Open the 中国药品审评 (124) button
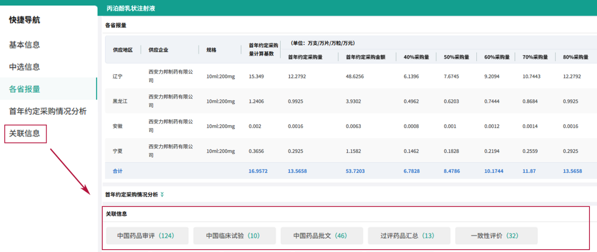Image resolution: width=597 pixels, height=252 pixels. 147,236
